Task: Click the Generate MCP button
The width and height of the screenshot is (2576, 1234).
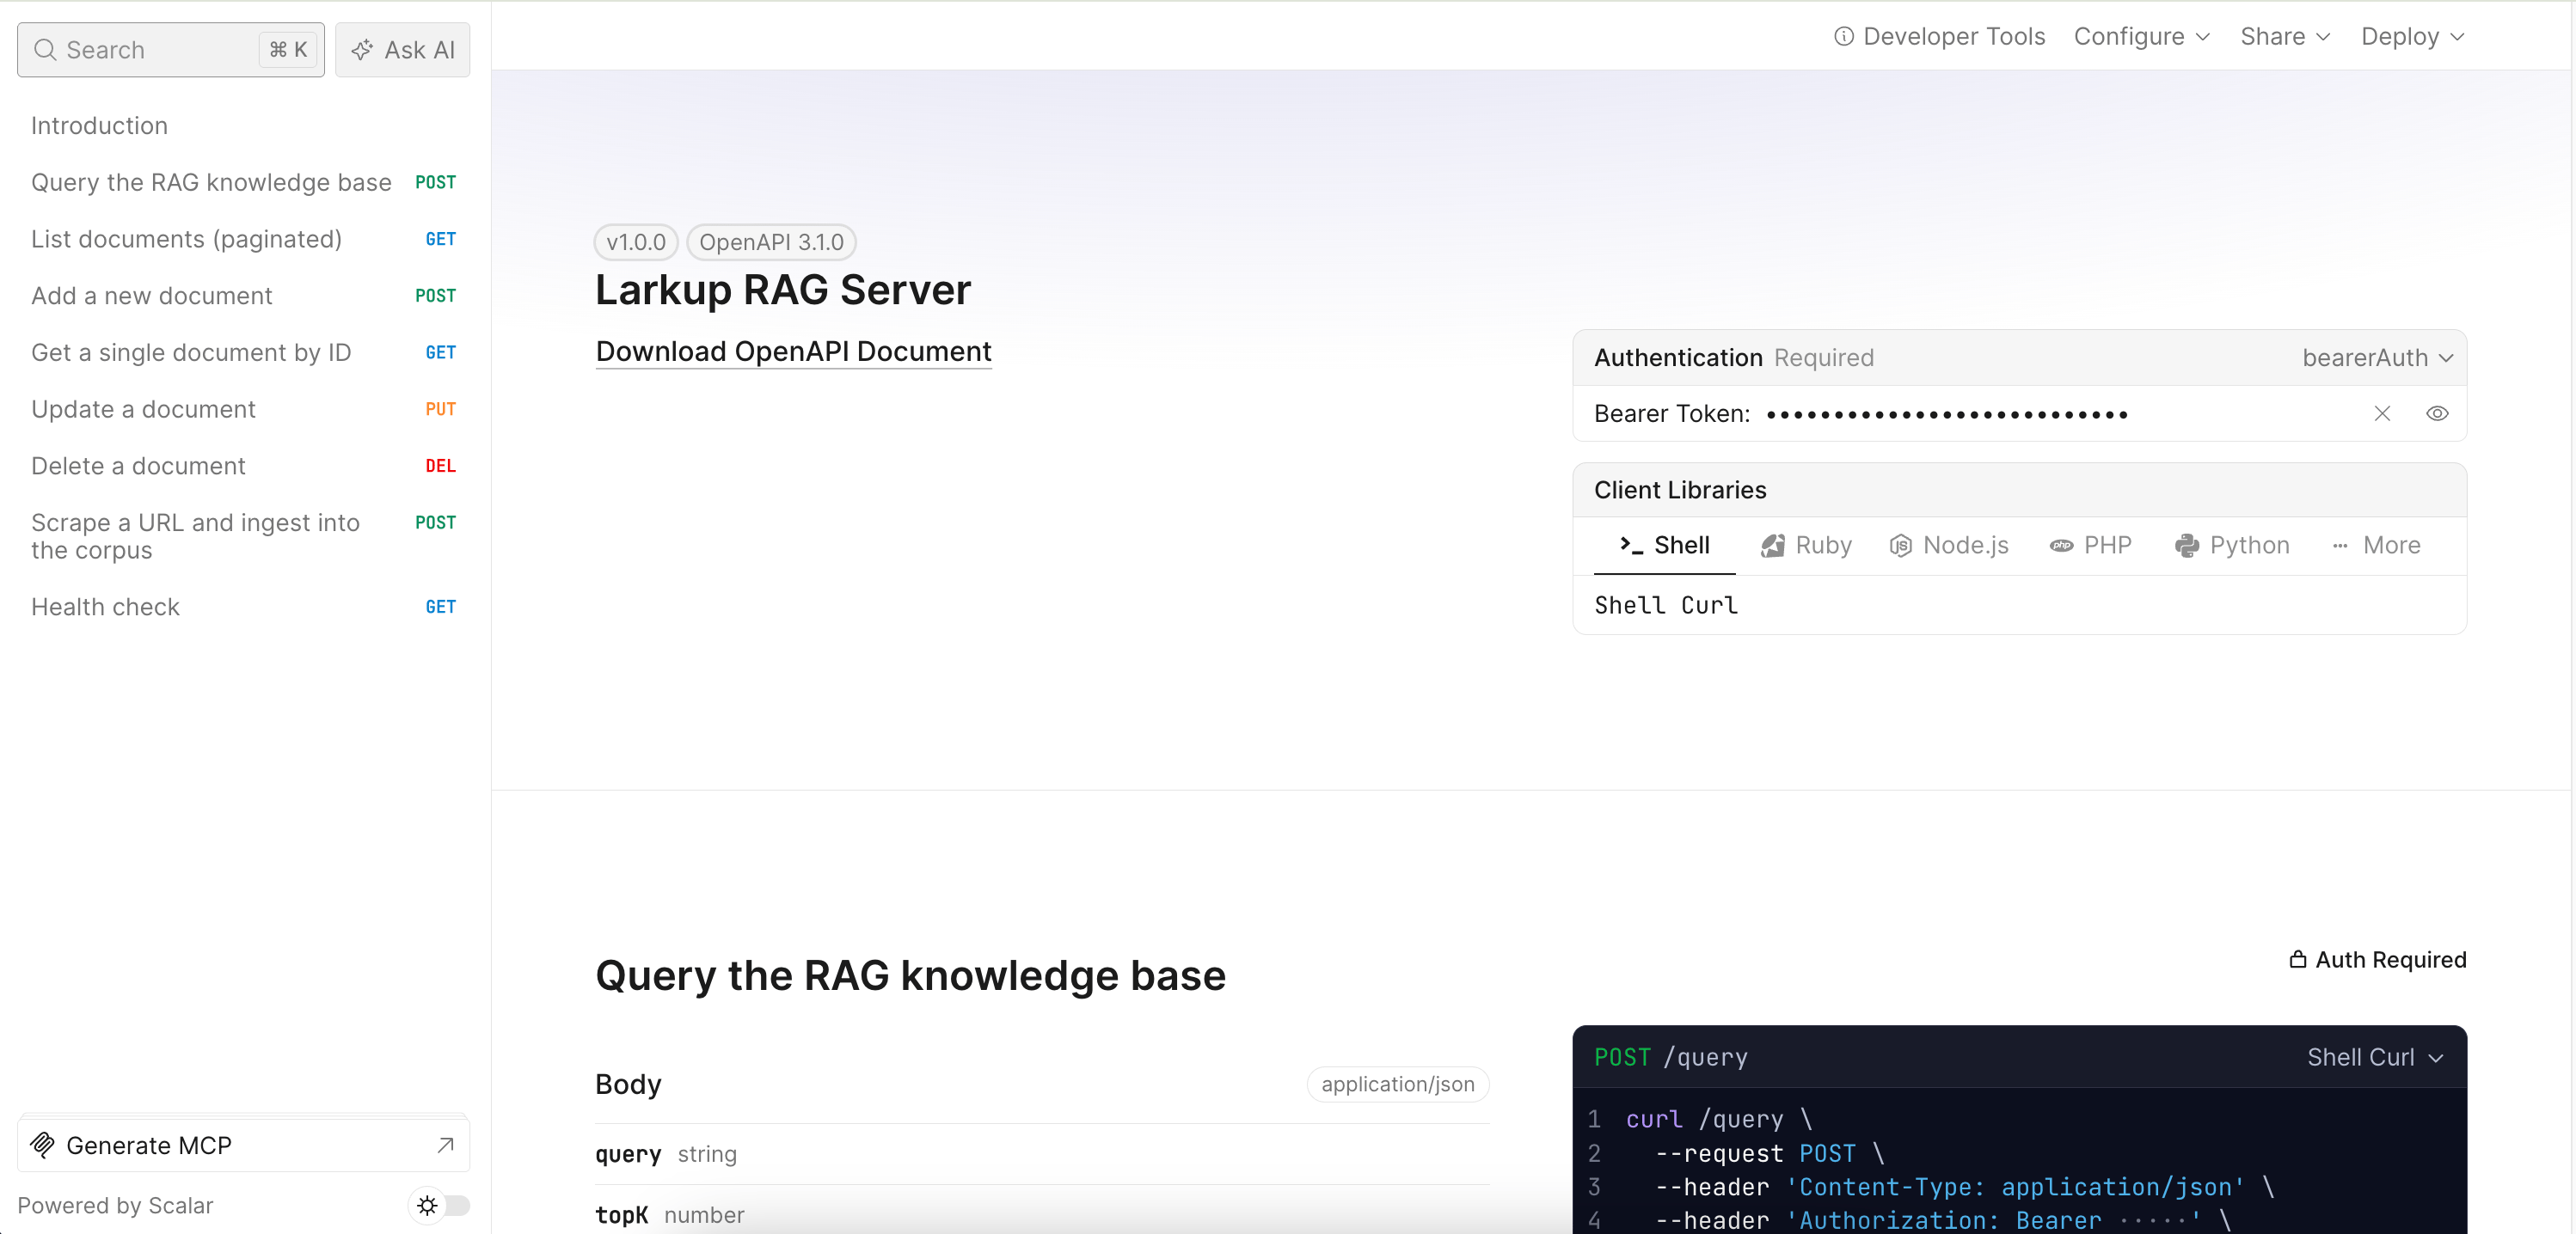Action: point(243,1145)
